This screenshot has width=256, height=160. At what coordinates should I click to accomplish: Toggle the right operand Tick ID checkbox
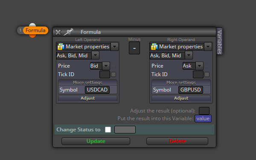click(207, 74)
